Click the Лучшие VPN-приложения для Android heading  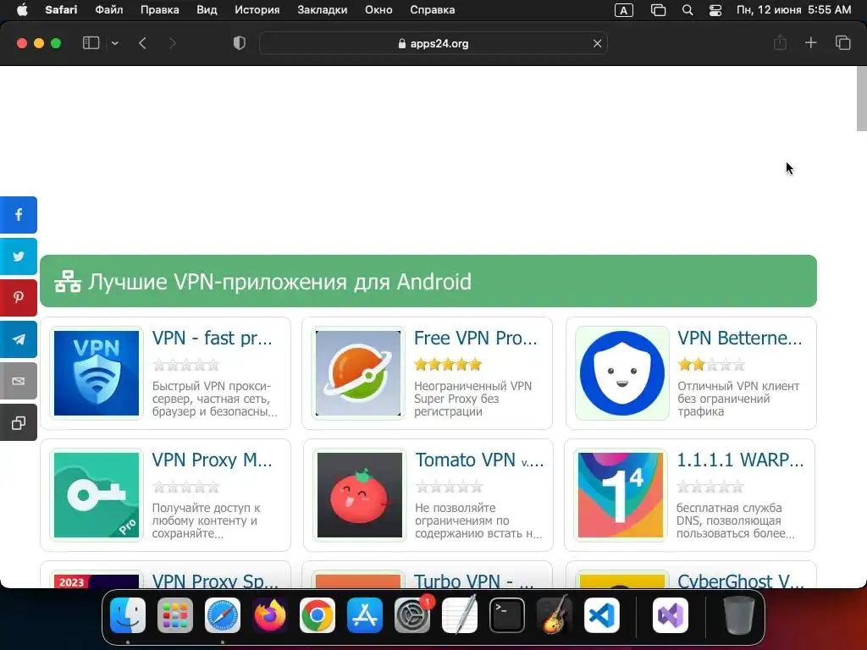[x=279, y=282]
